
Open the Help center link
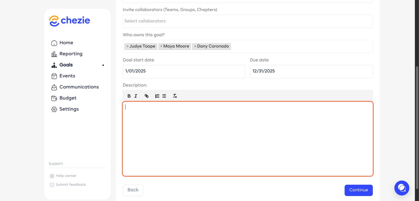point(66,176)
